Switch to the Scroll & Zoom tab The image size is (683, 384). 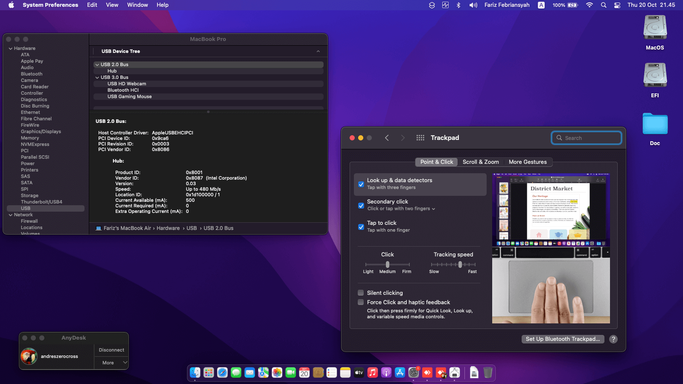481,162
